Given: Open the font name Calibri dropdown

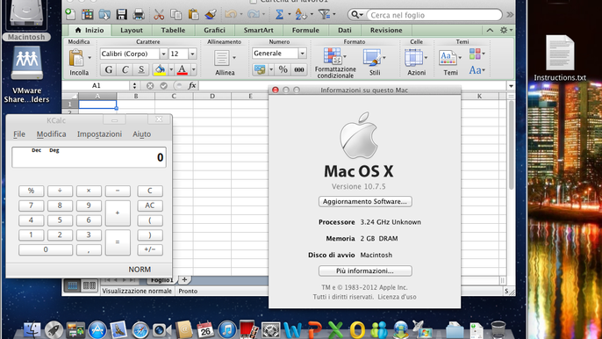Looking at the screenshot, I should click(163, 54).
